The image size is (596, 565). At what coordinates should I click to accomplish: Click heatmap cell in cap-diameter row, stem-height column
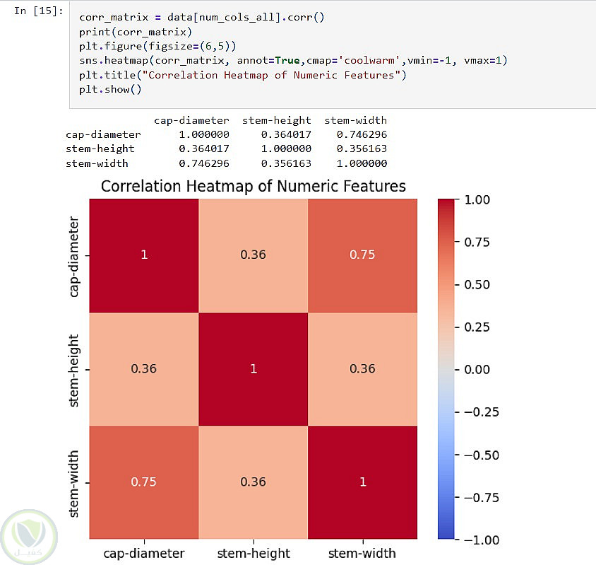253,255
